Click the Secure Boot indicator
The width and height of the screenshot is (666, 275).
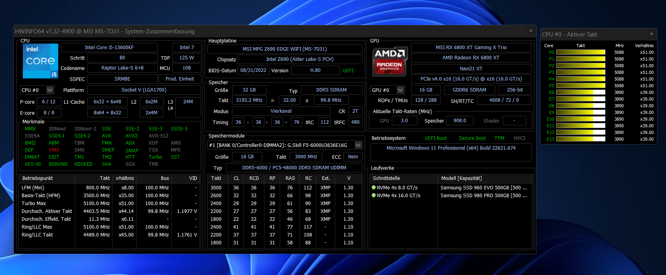point(472,138)
